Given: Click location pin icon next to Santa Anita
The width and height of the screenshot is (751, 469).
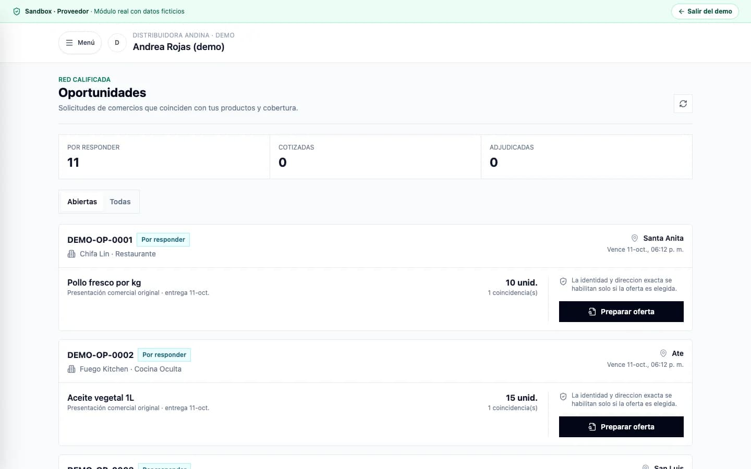Looking at the screenshot, I should click(x=635, y=238).
